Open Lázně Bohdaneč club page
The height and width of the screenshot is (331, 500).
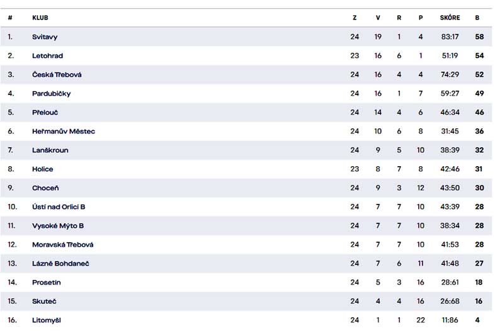coord(60,264)
